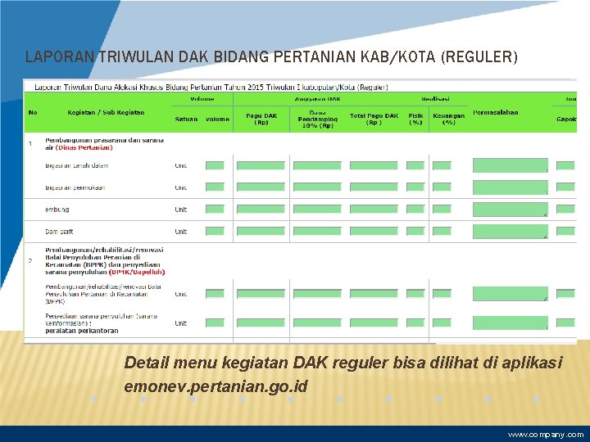This screenshot has width=590, height=442.
Task: Click volume field for Pembangunan/rehabilitasi Balai Penyuluhan sub-row
Action: coord(215,294)
